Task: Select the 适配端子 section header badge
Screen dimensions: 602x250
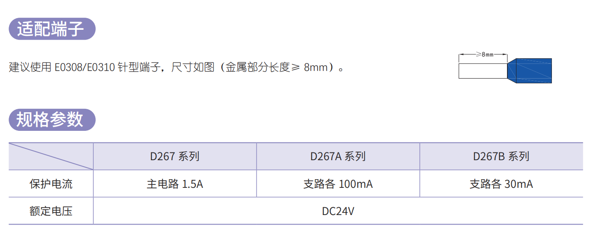Action: [x=52, y=29]
